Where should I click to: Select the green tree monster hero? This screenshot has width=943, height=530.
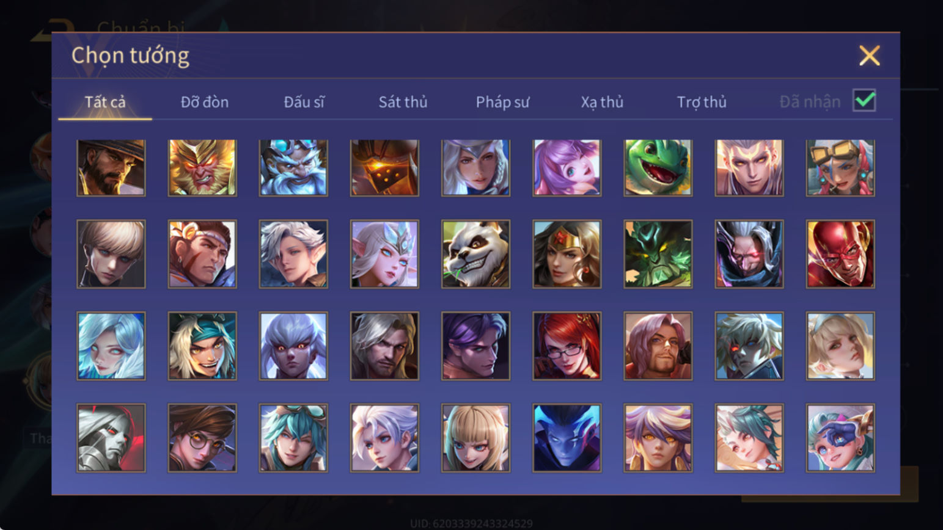[658, 254]
